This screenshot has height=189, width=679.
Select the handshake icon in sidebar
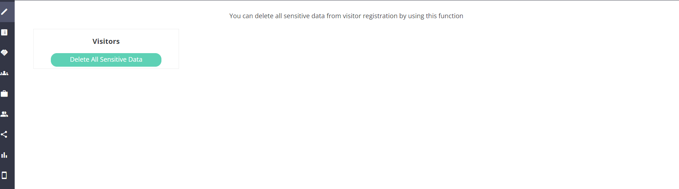point(4,53)
